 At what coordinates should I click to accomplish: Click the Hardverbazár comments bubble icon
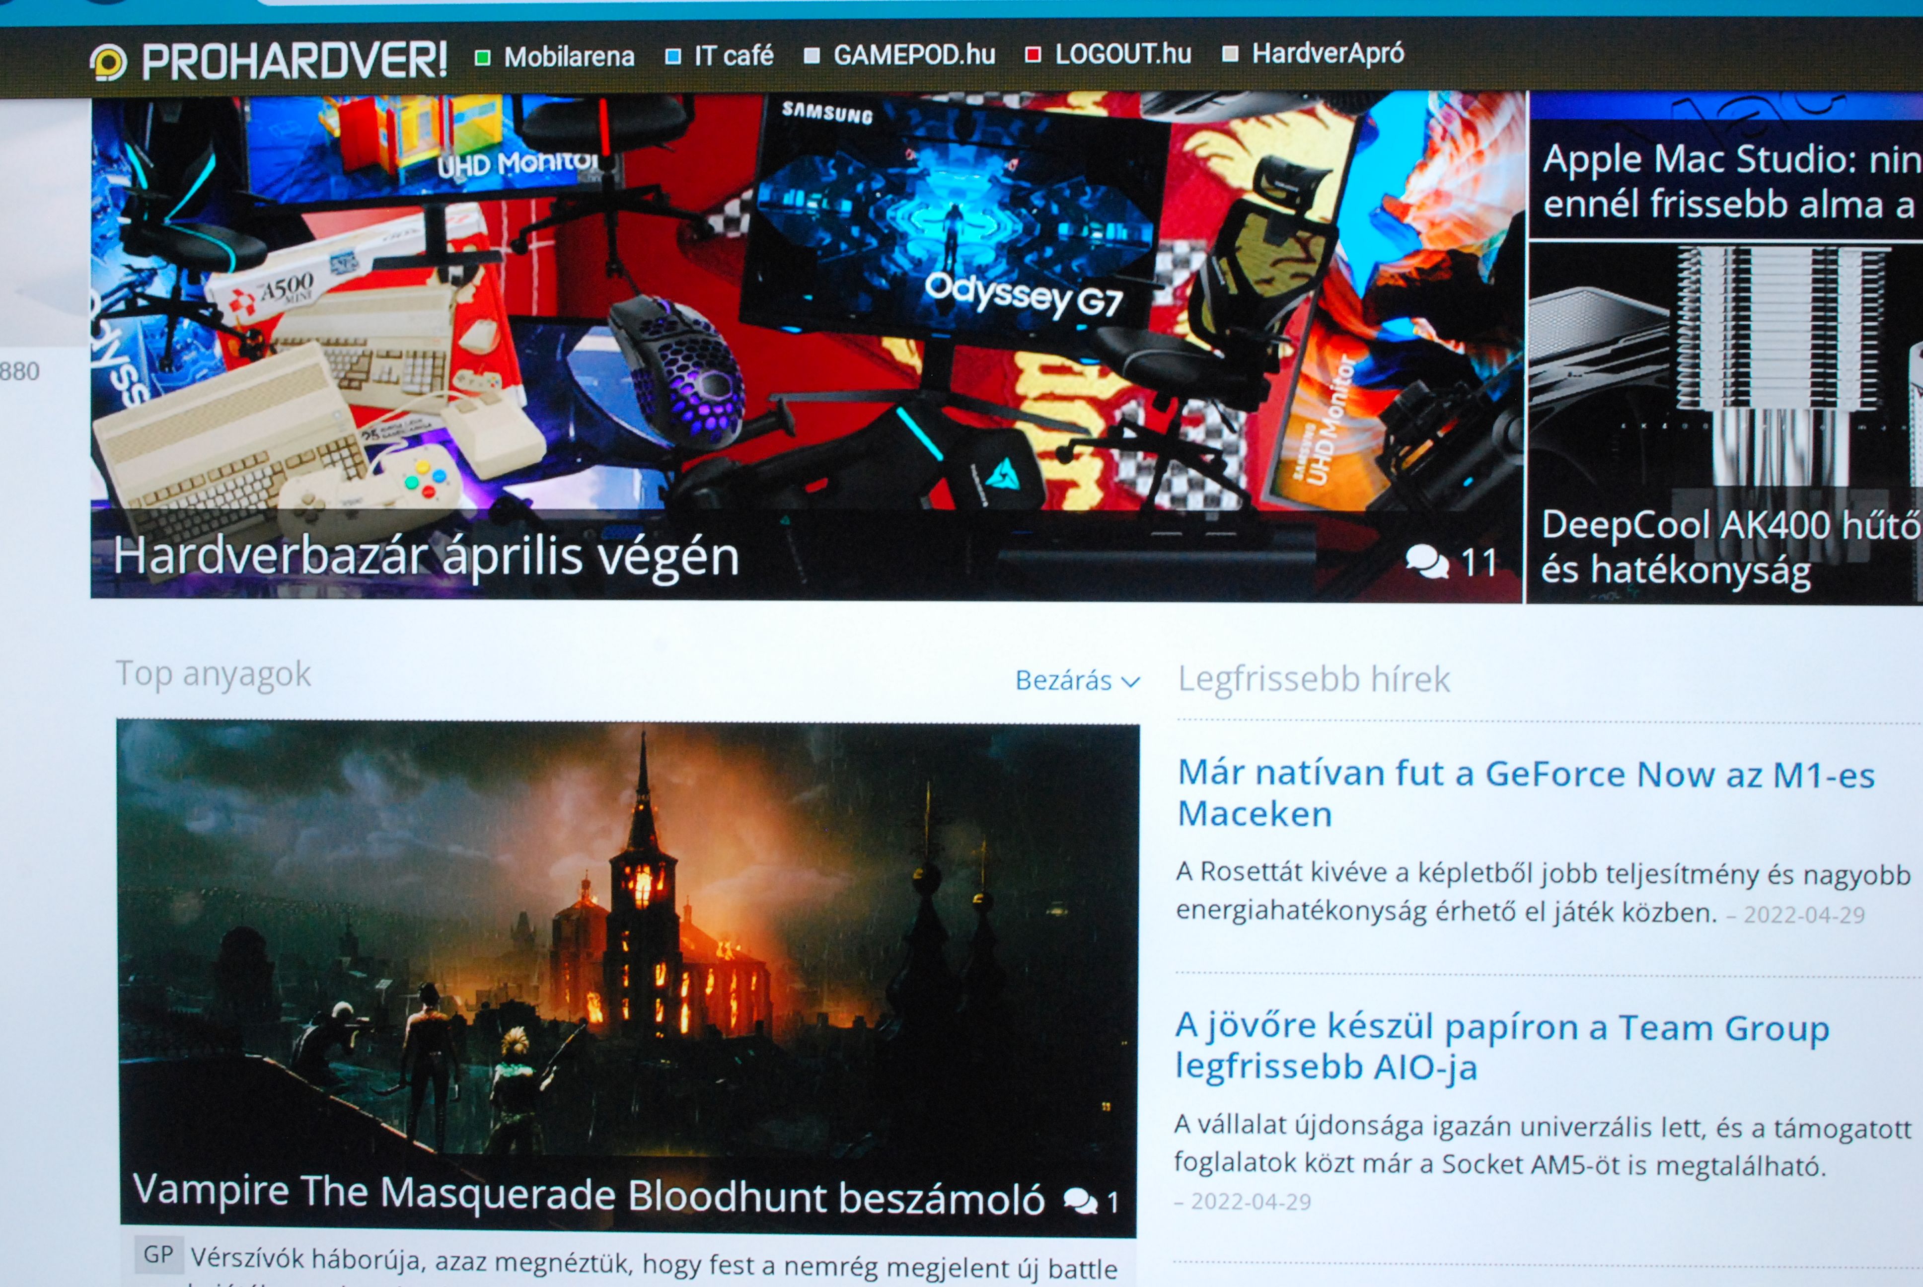point(1427,562)
